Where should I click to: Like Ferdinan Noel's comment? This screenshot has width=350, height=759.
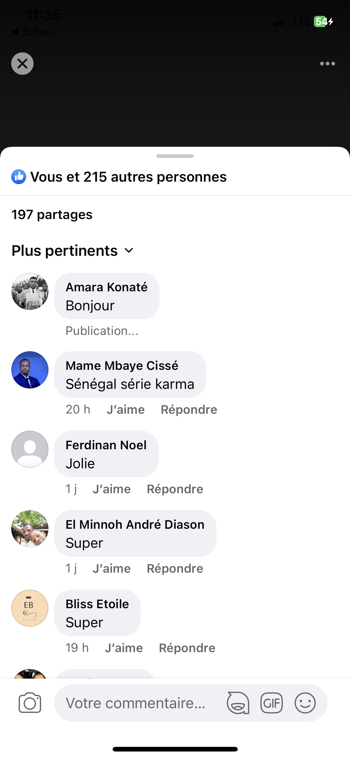coord(112,489)
